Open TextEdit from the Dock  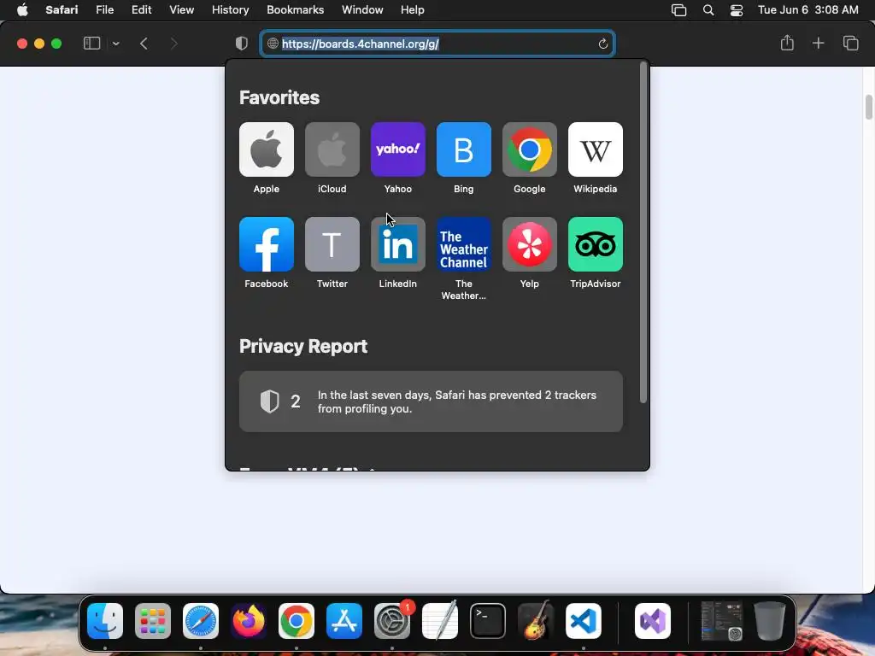[x=440, y=621]
